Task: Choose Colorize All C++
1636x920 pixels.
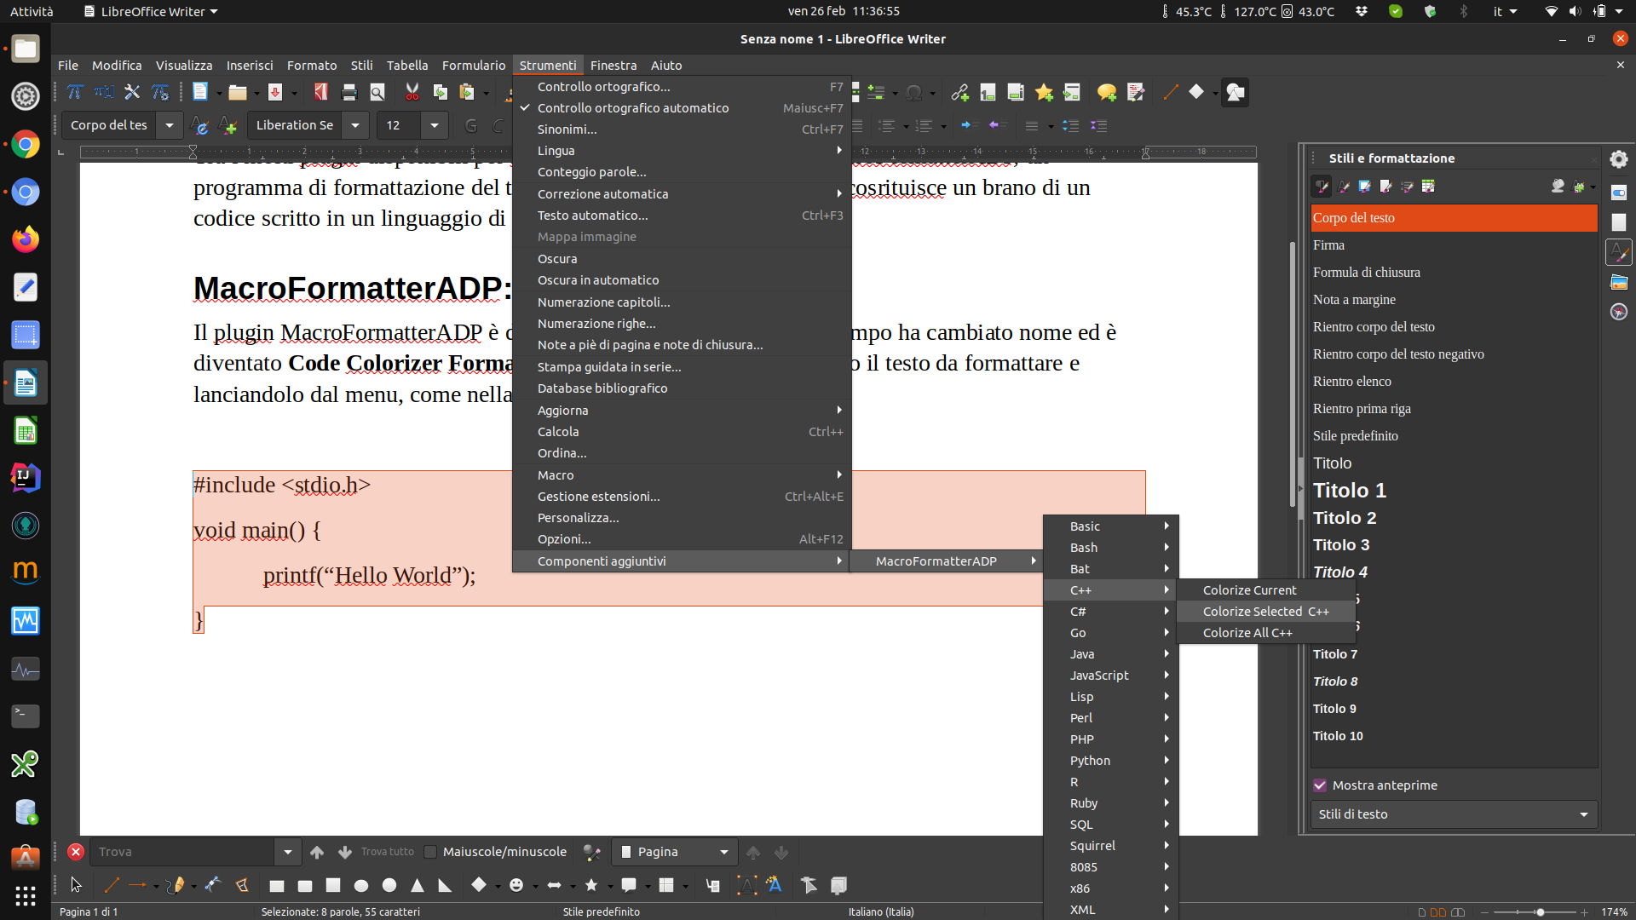Action: (x=1265, y=633)
